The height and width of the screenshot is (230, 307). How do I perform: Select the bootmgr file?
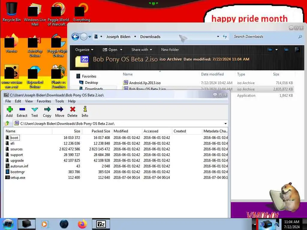pos(17,172)
